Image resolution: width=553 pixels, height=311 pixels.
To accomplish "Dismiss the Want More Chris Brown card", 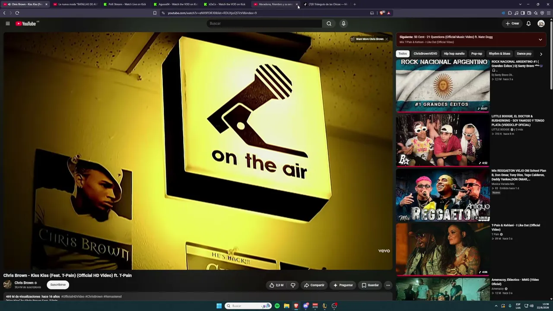I will [x=387, y=39].
